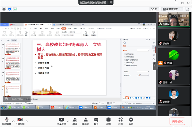This screenshot has width=192, height=127.
Task: Toggle camera with 开启视频
Action: [x=20, y=121]
